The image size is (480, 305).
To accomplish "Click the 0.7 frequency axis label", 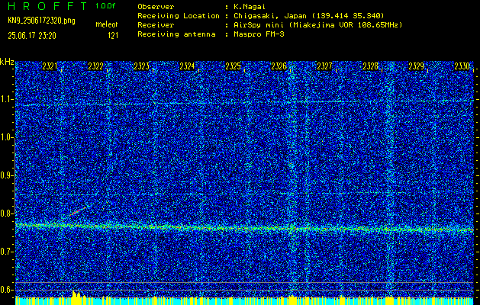I will point(7,252).
